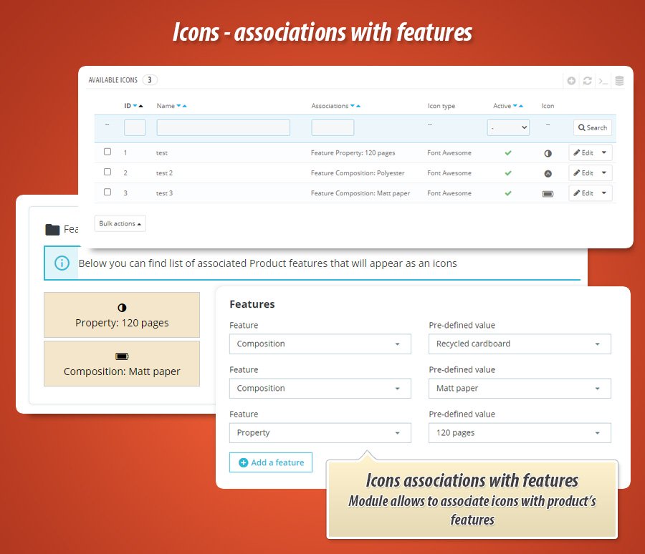Expand the Recycled cardboard value dropdown

coord(520,344)
